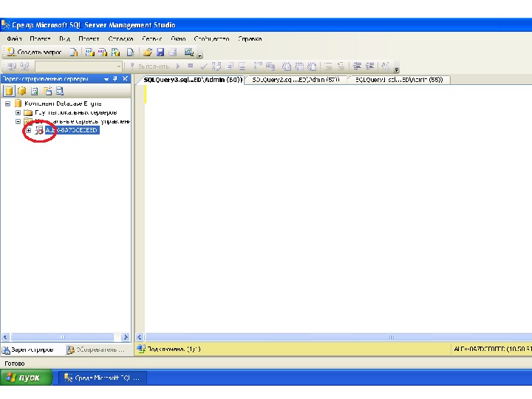Viewport: 532px width, 399px height.
Task: Open the available databases combo box
Action: click(x=78, y=66)
